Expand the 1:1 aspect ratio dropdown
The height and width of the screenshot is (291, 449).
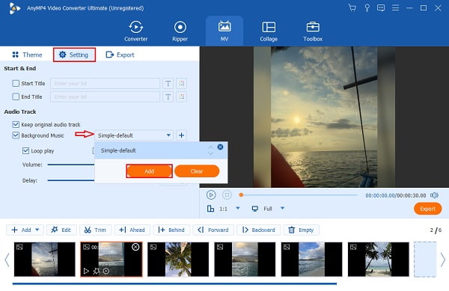click(x=238, y=208)
